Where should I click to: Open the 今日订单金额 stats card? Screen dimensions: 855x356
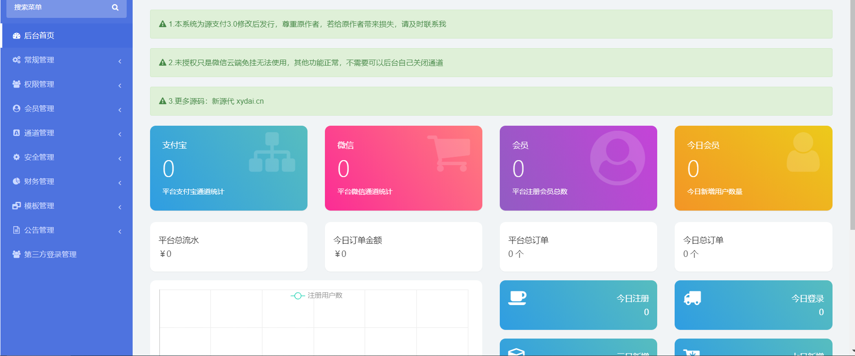tap(403, 247)
